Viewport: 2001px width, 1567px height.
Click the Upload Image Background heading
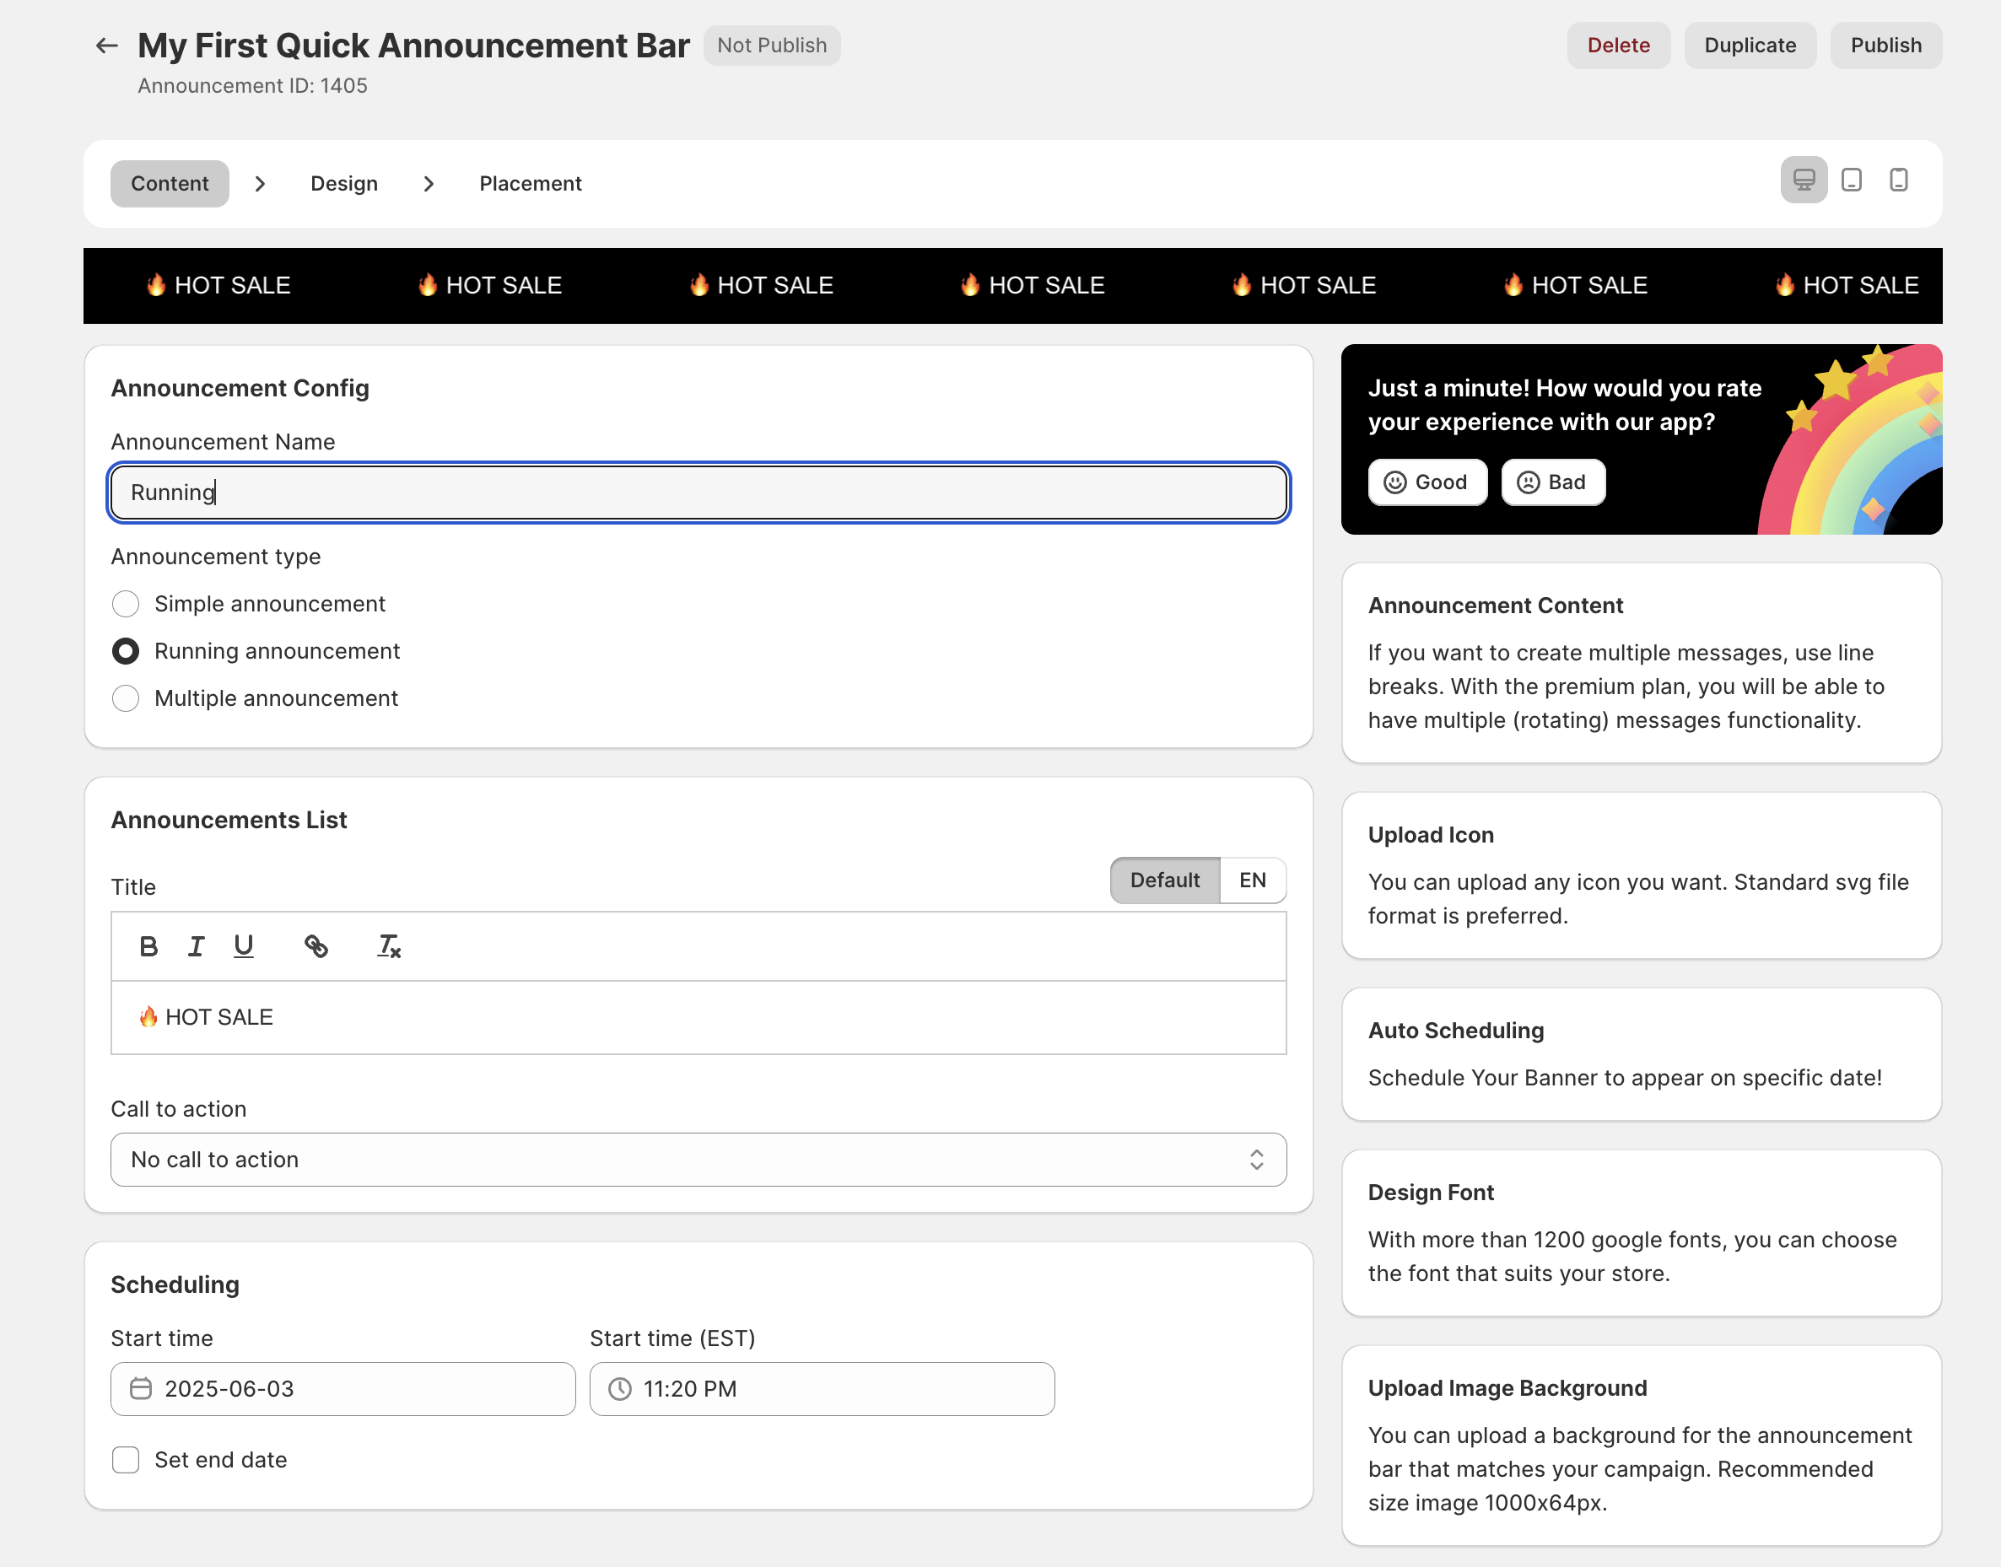pyautogui.click(x=1507, y=1388)
